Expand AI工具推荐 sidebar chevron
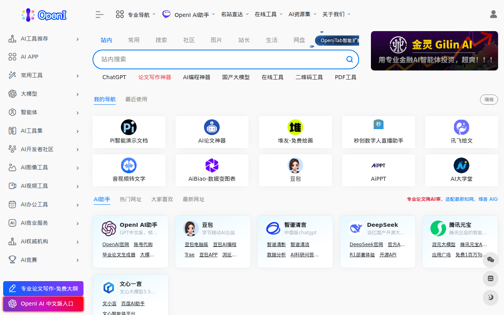Screen dimensions: 504x315 (78, 39)
